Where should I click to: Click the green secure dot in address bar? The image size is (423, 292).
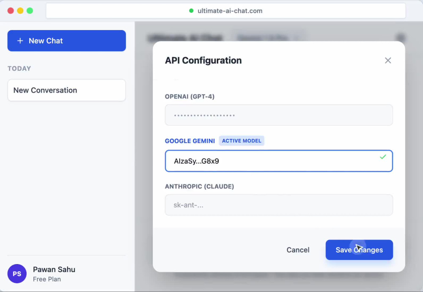[x=191, y=11]
